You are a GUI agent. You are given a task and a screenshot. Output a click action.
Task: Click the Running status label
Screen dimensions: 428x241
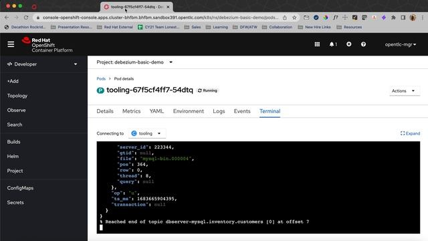point(207,90)
